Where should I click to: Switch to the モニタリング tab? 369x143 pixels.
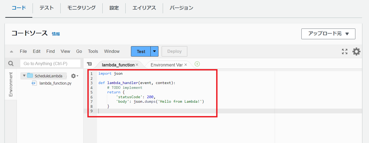pos(81,8)
